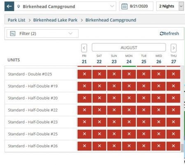The image size is (185, 165).
Task: Go to previous week arrow
Action: pos(84,48)
